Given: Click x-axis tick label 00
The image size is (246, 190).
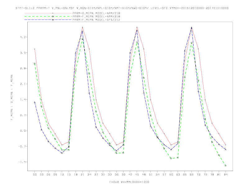Looking at the screenshot, I should 35,174.
